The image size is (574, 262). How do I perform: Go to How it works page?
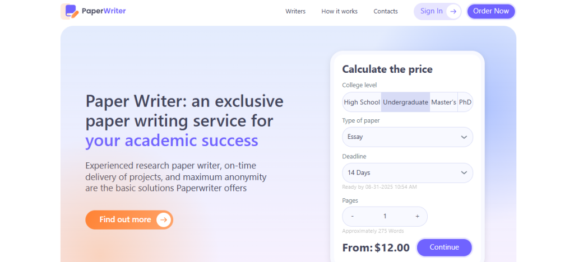tap(339, 11)
